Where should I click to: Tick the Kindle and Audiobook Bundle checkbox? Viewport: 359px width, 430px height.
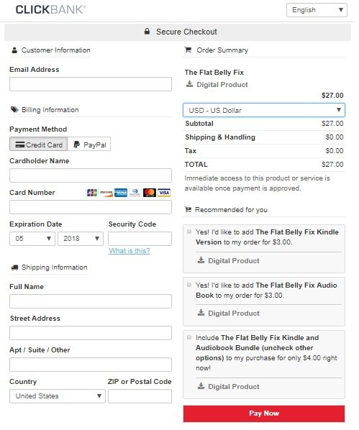tap(189, 337)
